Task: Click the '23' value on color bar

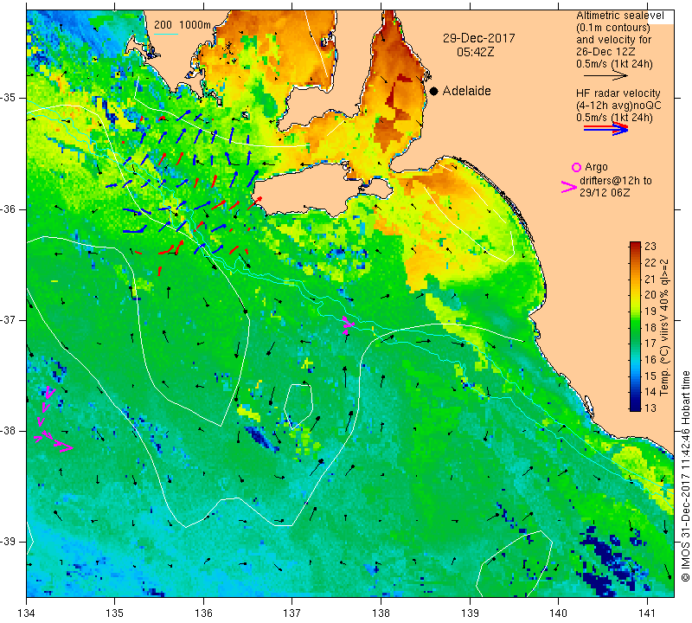Action: pyautogui.click(x=650, y=247)
